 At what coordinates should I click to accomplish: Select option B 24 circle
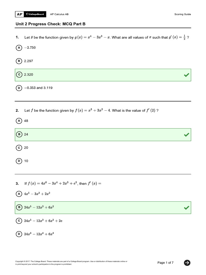click(x=19, y=134)
